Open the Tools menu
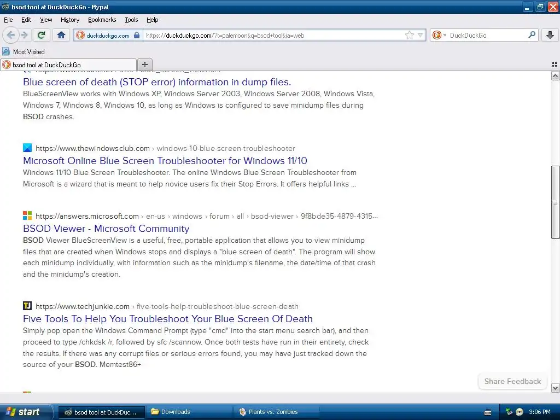The width and height of the screenshot is (560, 420). (131, 20)
